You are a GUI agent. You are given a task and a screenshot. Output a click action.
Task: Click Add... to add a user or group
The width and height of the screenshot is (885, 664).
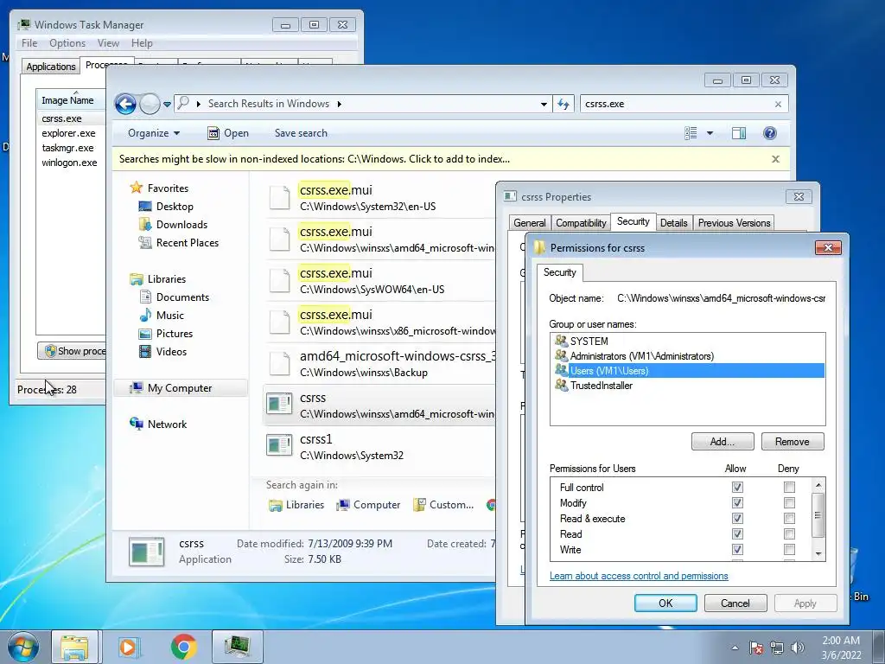pyautogui.click(x=723, y=442)
